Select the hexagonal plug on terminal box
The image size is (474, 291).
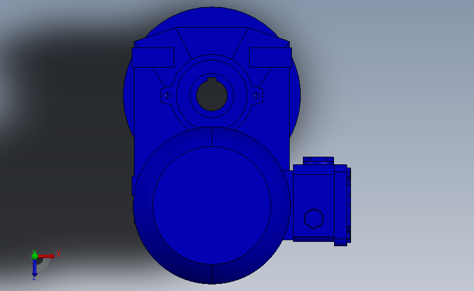314,218
